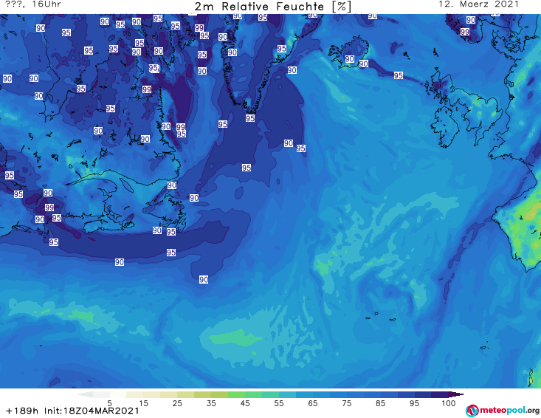Viewport: 541px width, 418px height.
Task: Pick the teal legend swatch above 55
Action: (270, 394)
